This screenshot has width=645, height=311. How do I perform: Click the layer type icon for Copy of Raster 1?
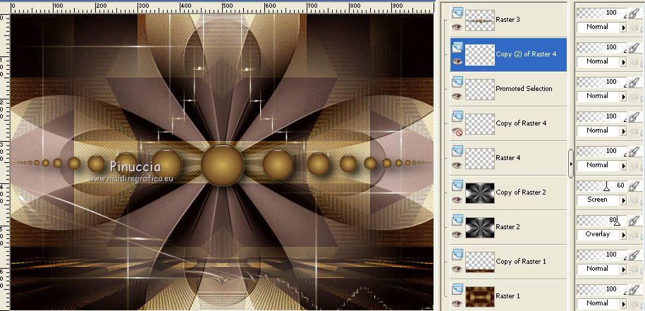pyautogui.click(x=457, y=254)
